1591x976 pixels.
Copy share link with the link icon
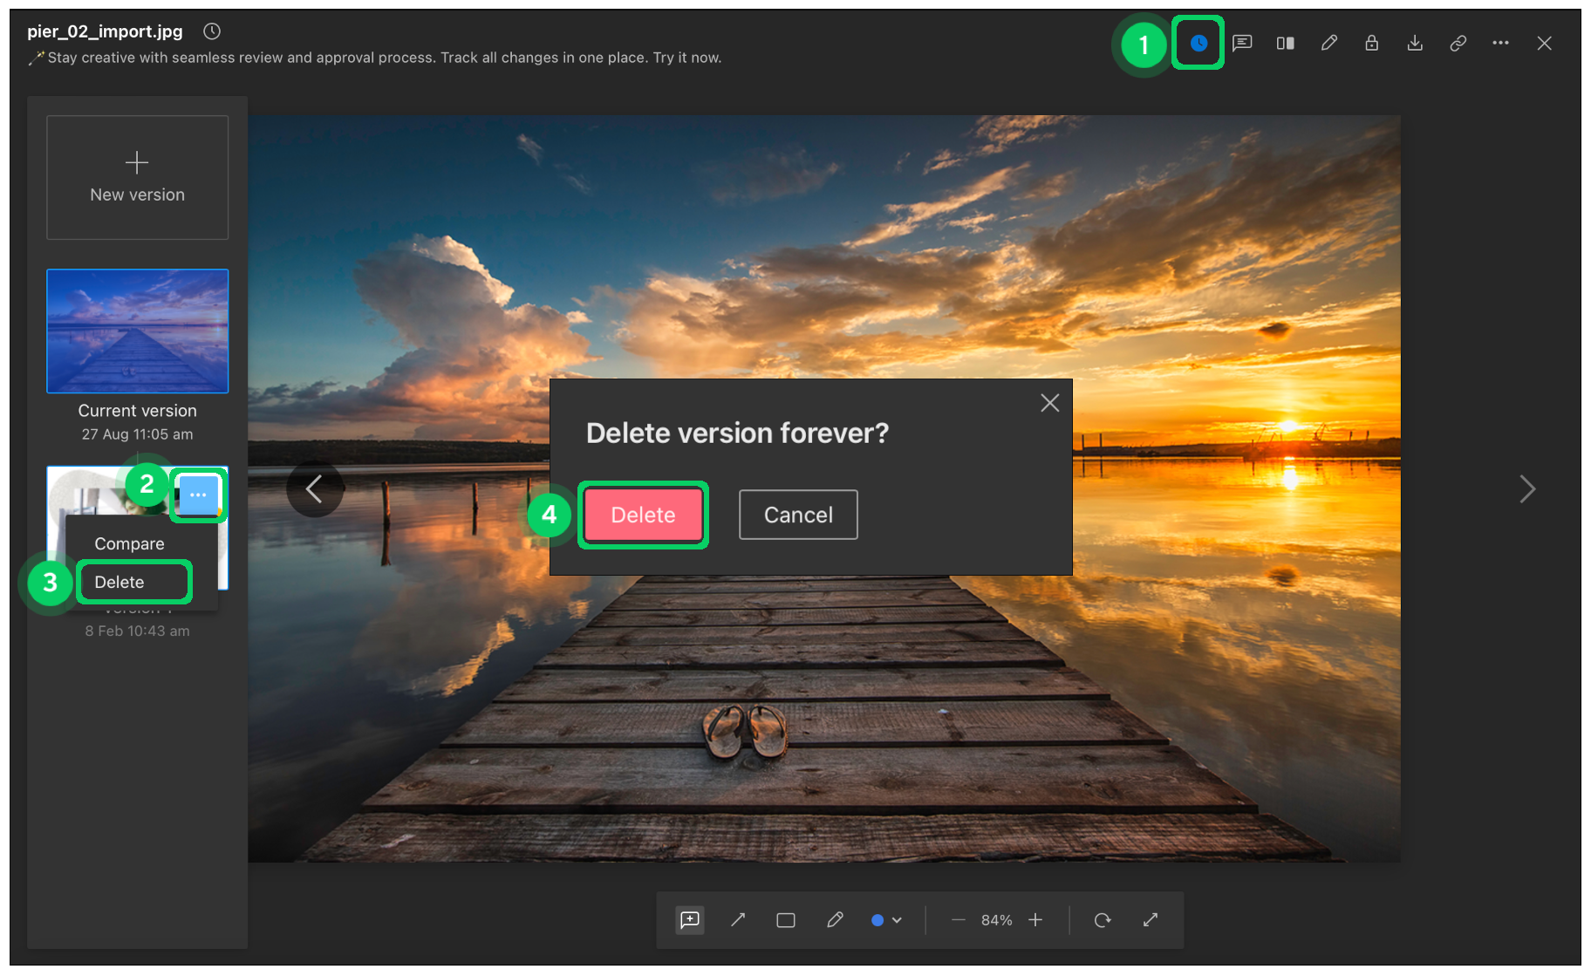point(1458,43)
